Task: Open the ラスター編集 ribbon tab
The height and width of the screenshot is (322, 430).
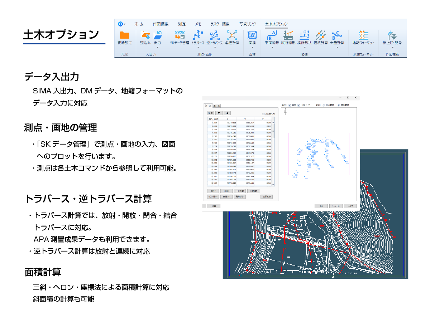Action: pyautogui.click(x=220, y=24)
